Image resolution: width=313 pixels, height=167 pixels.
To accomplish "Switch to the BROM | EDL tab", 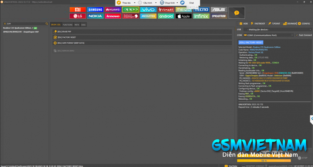I will 56,25.
